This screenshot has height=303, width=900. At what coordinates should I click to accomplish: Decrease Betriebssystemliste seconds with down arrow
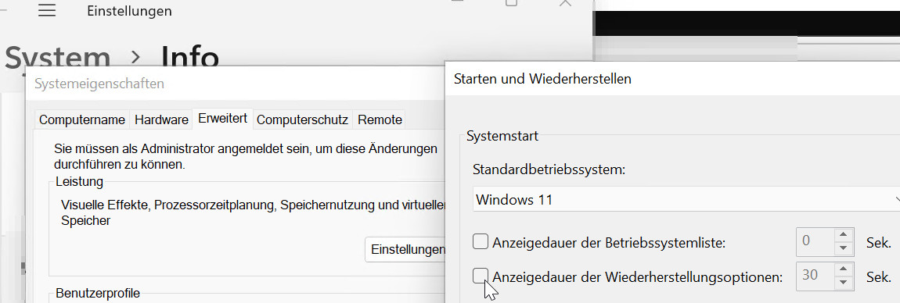tap(843, 248)
